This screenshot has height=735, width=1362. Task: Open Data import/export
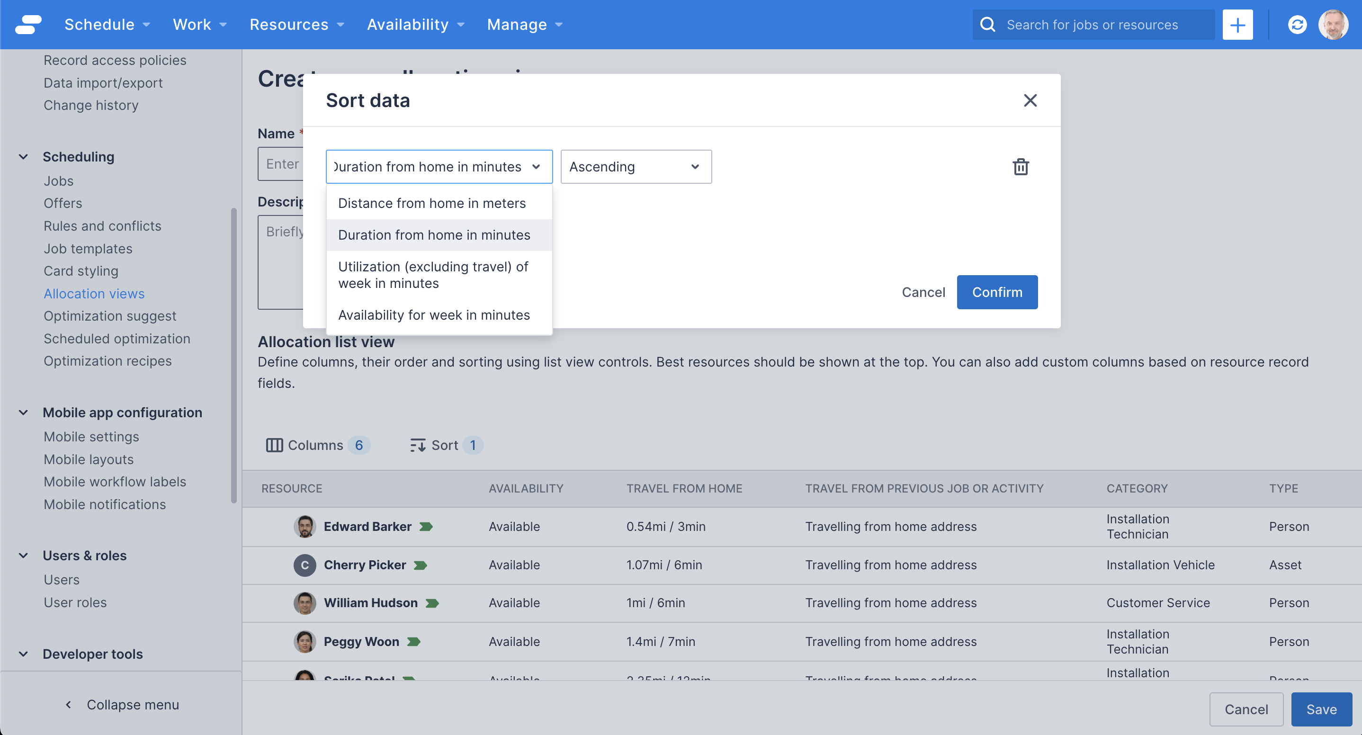(x=103, y=83)
